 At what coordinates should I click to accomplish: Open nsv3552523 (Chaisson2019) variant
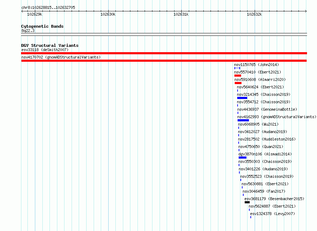coord(267,176)
